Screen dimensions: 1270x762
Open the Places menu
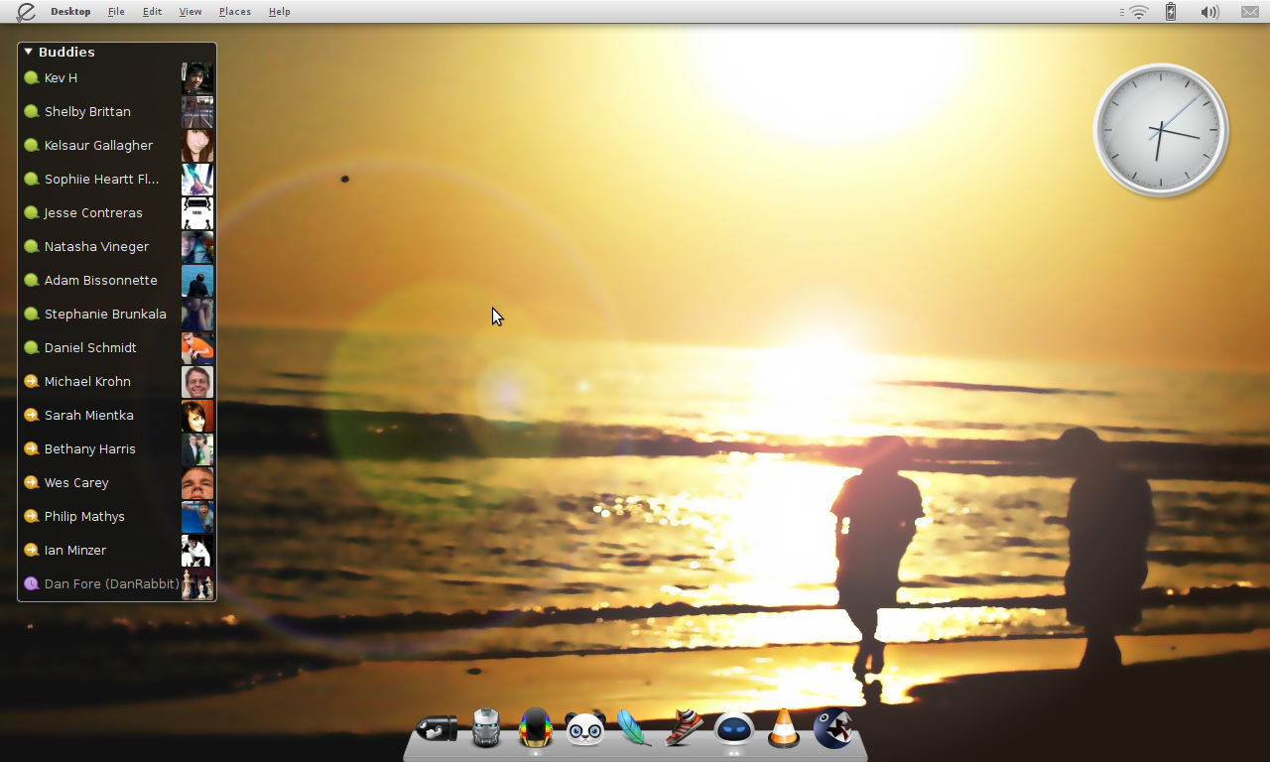235,12
